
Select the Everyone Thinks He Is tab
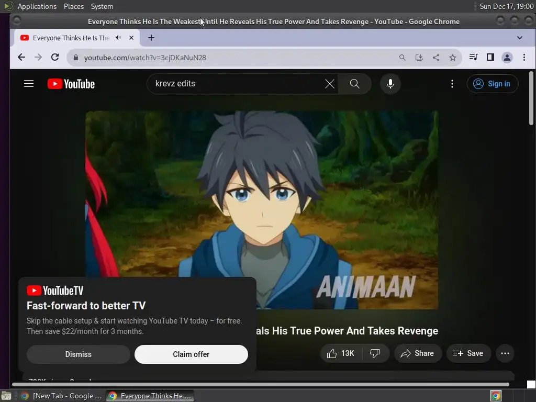(x=70, y=38)
